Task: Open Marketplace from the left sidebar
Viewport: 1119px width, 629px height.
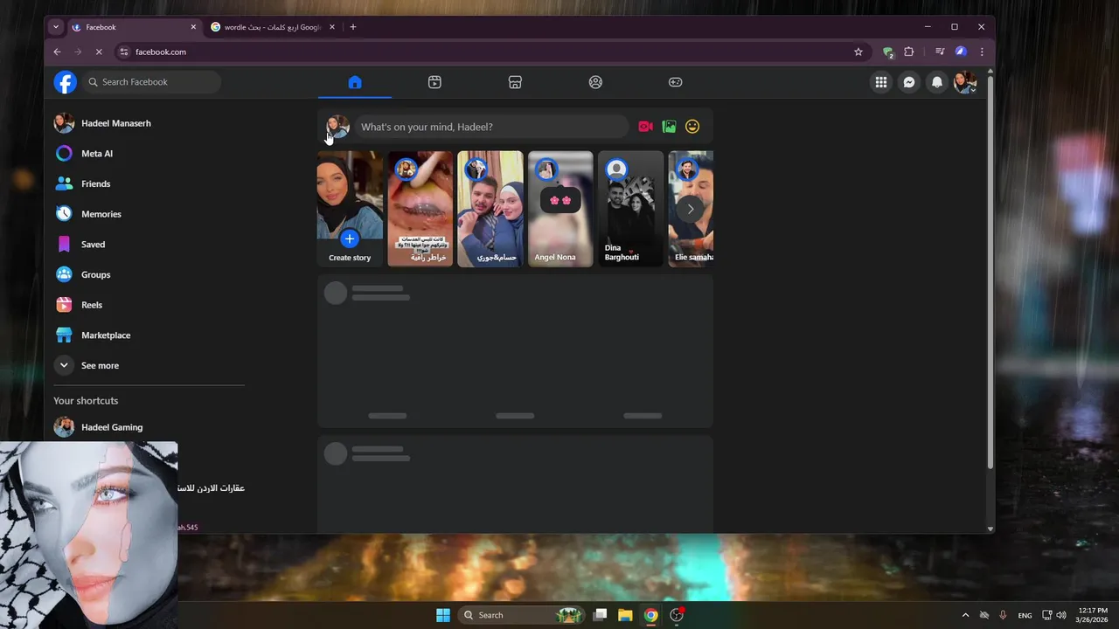Action: point(149,335)
